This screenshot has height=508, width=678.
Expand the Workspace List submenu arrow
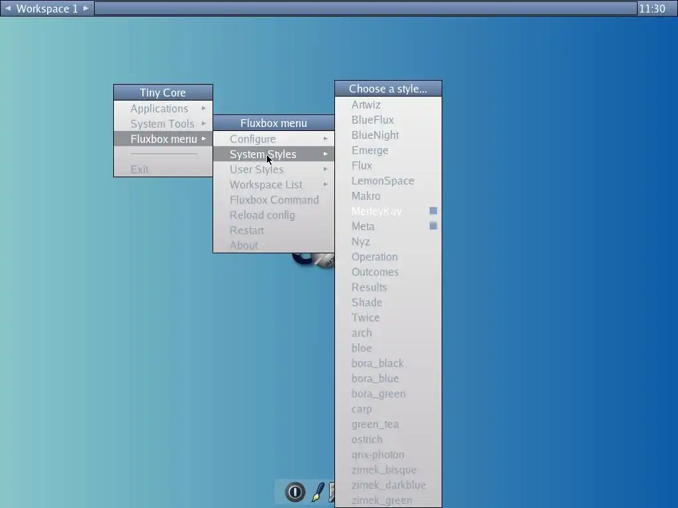pos(326,185)
